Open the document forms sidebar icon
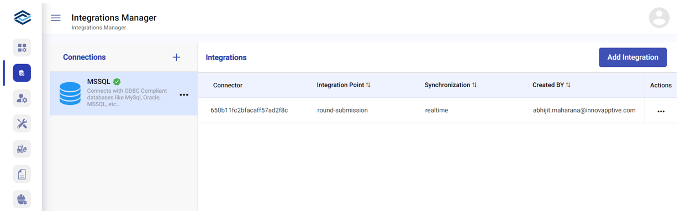The height and width of the screenshot is (216, 680). (x=22, y=174)
